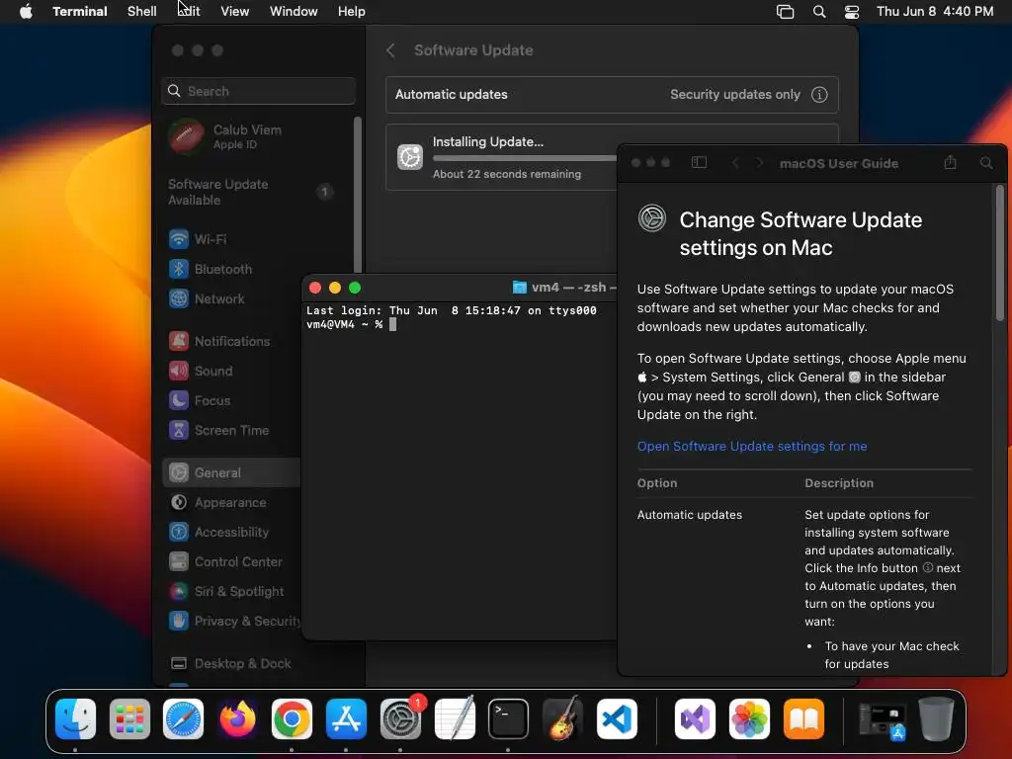
Task: Click the System Settings sidebar scrollbar
Action: tap(358, 194)
